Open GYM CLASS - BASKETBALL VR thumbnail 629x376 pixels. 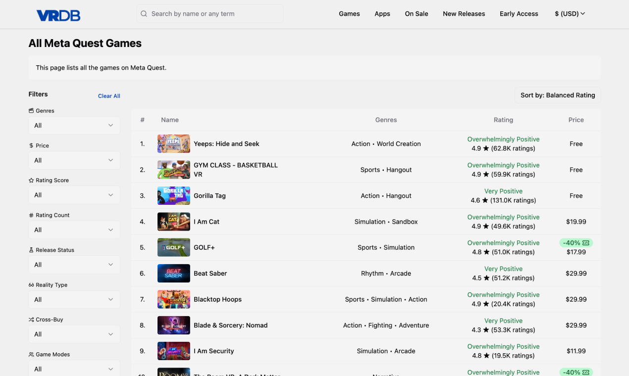(174, 170)
